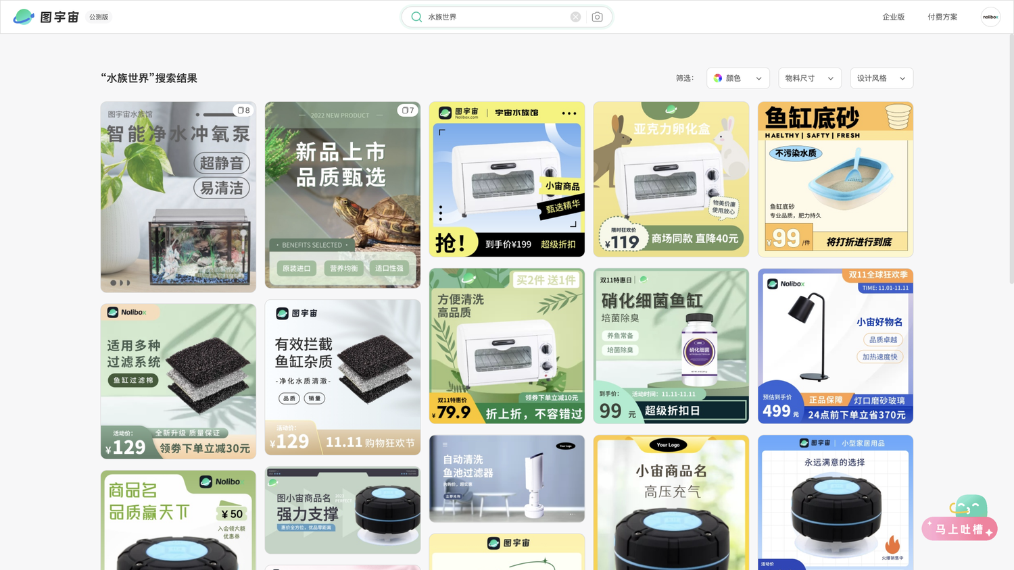Open the 宇宙水族馆 抢! template
The width and height of the screenshot is (1014, 570).
coord(507,180)
